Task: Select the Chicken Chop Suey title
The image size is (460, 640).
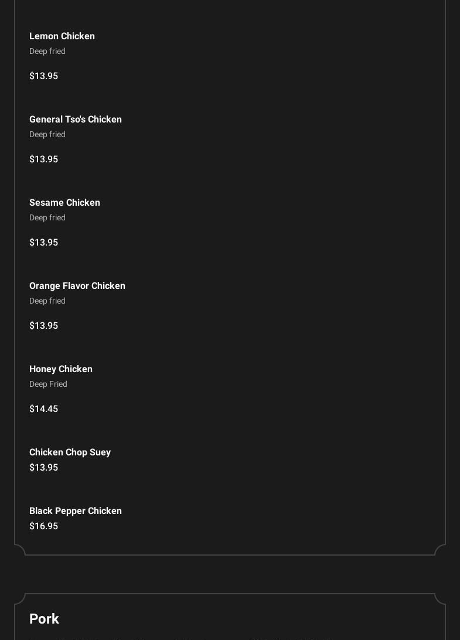Action: (x=70, y=452)
